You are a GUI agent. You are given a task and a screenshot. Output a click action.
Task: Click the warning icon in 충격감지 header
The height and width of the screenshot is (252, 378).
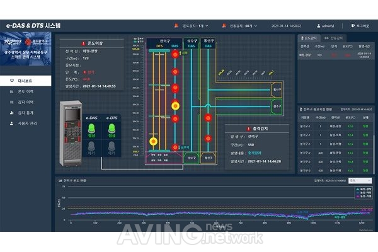[x=249, y=129]
